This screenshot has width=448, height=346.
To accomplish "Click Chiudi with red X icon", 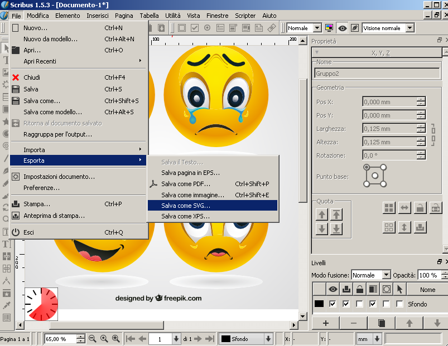I will coord(78,77).
